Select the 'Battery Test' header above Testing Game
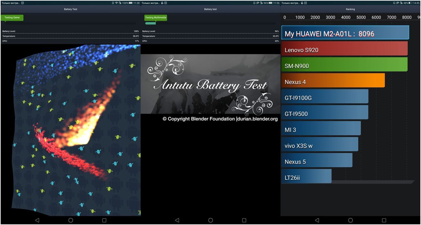 click(x=70, y=9)
